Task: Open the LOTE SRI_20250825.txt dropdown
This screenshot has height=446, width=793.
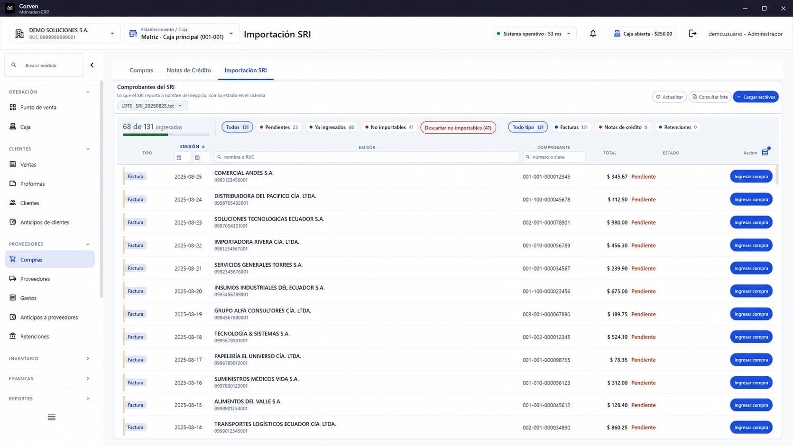Action: coord(152,106)
